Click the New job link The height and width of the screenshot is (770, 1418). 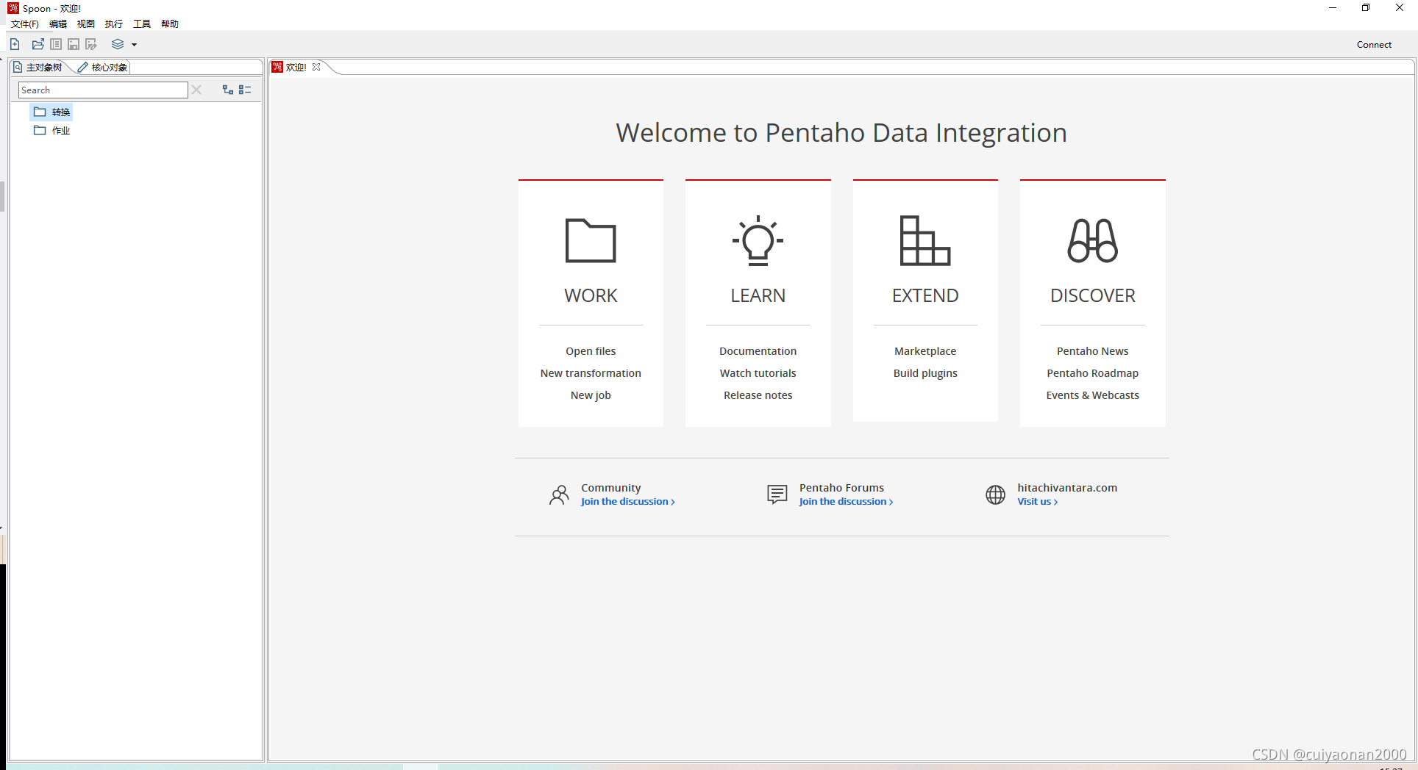pos(591,395)
